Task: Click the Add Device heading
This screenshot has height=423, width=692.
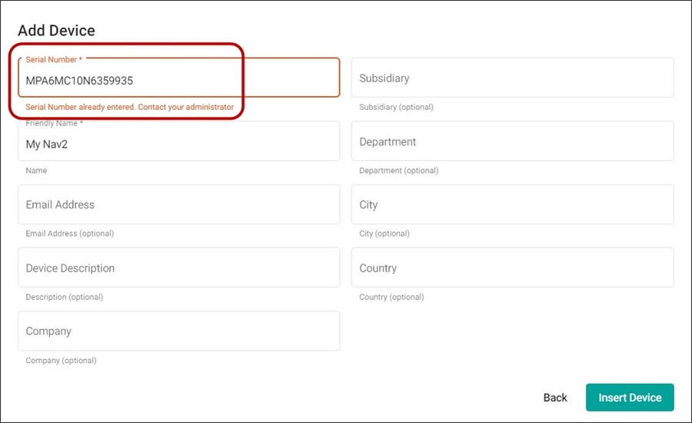Action: coord(56,31)
